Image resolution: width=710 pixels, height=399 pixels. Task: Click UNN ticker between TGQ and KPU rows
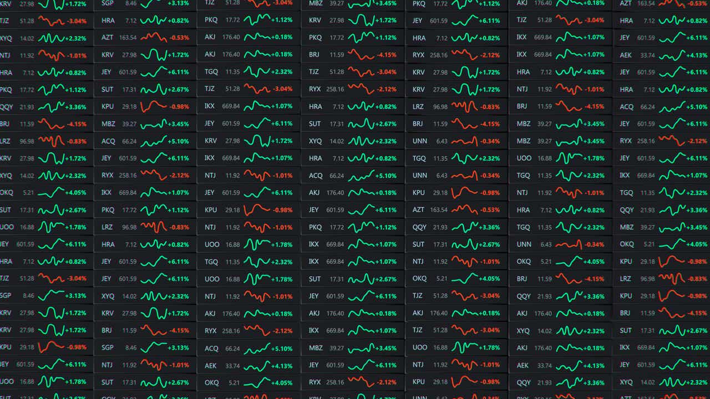(457, 176)
